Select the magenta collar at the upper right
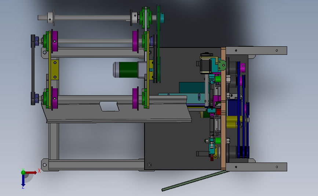318x196 pixels. point(242,68)
